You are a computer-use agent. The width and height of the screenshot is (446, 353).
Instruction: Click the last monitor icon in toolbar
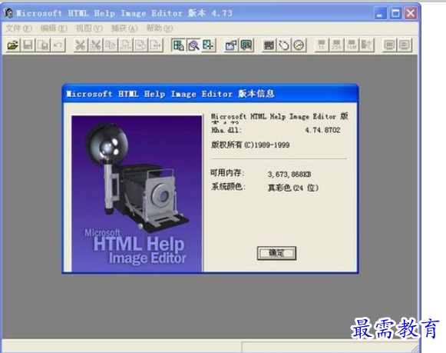(405, 45)
